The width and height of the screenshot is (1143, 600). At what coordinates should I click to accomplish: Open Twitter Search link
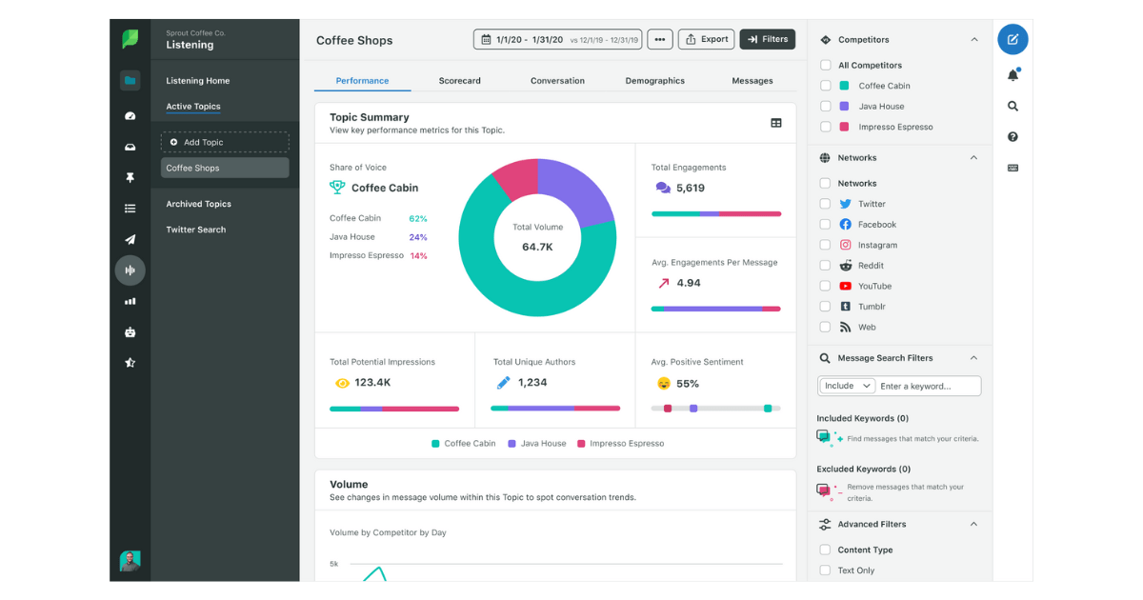(196, 230)
